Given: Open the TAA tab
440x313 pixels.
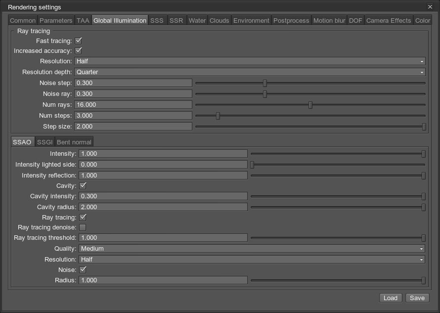Looking at the screenshot, I should tap(83, 20).
